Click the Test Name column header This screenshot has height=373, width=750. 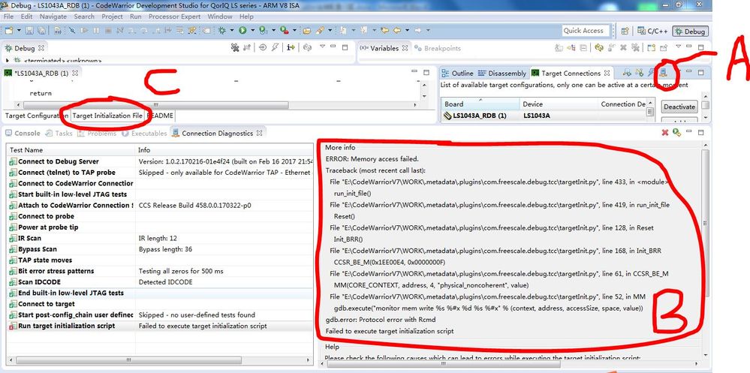(71, 150)
